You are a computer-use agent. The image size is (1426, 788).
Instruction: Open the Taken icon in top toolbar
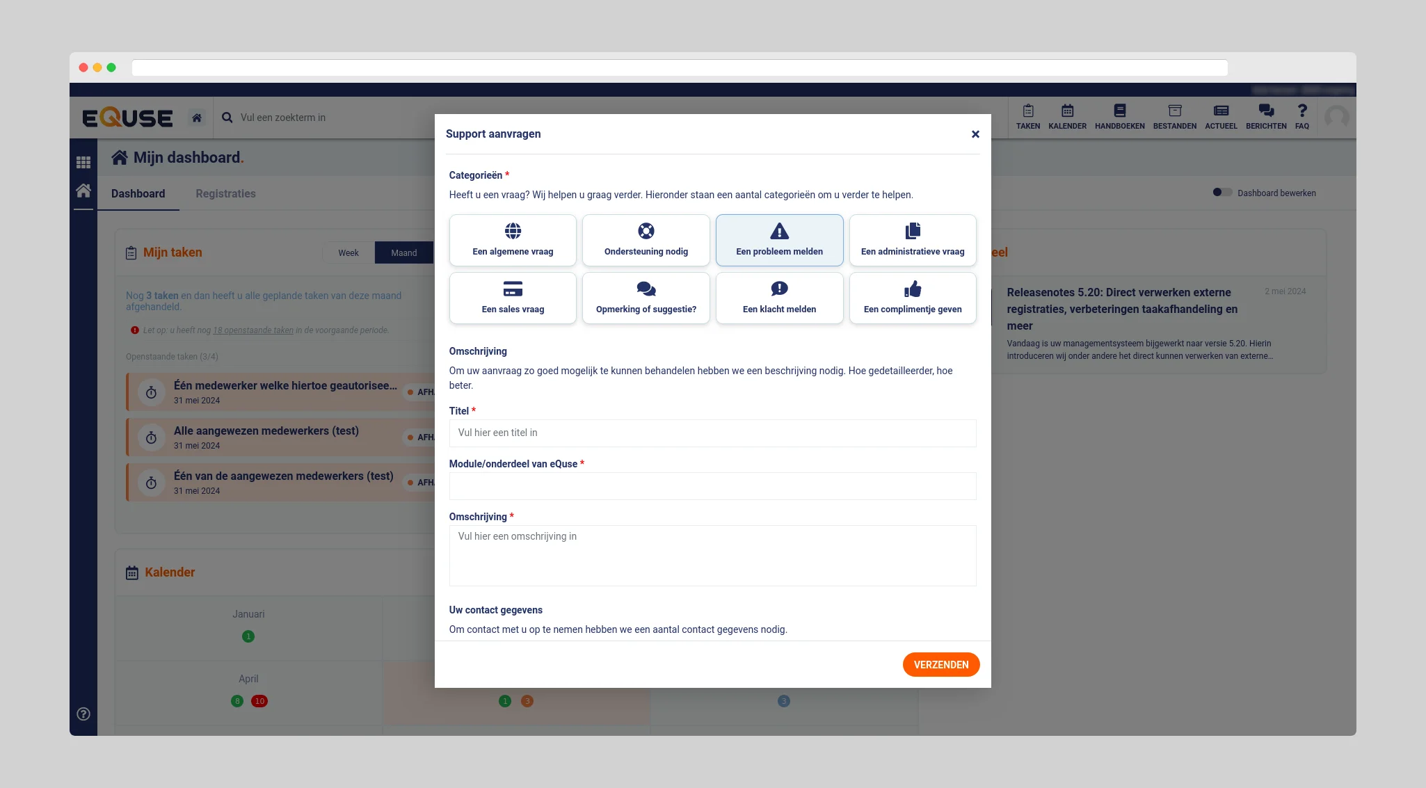tap(1027, 116)
